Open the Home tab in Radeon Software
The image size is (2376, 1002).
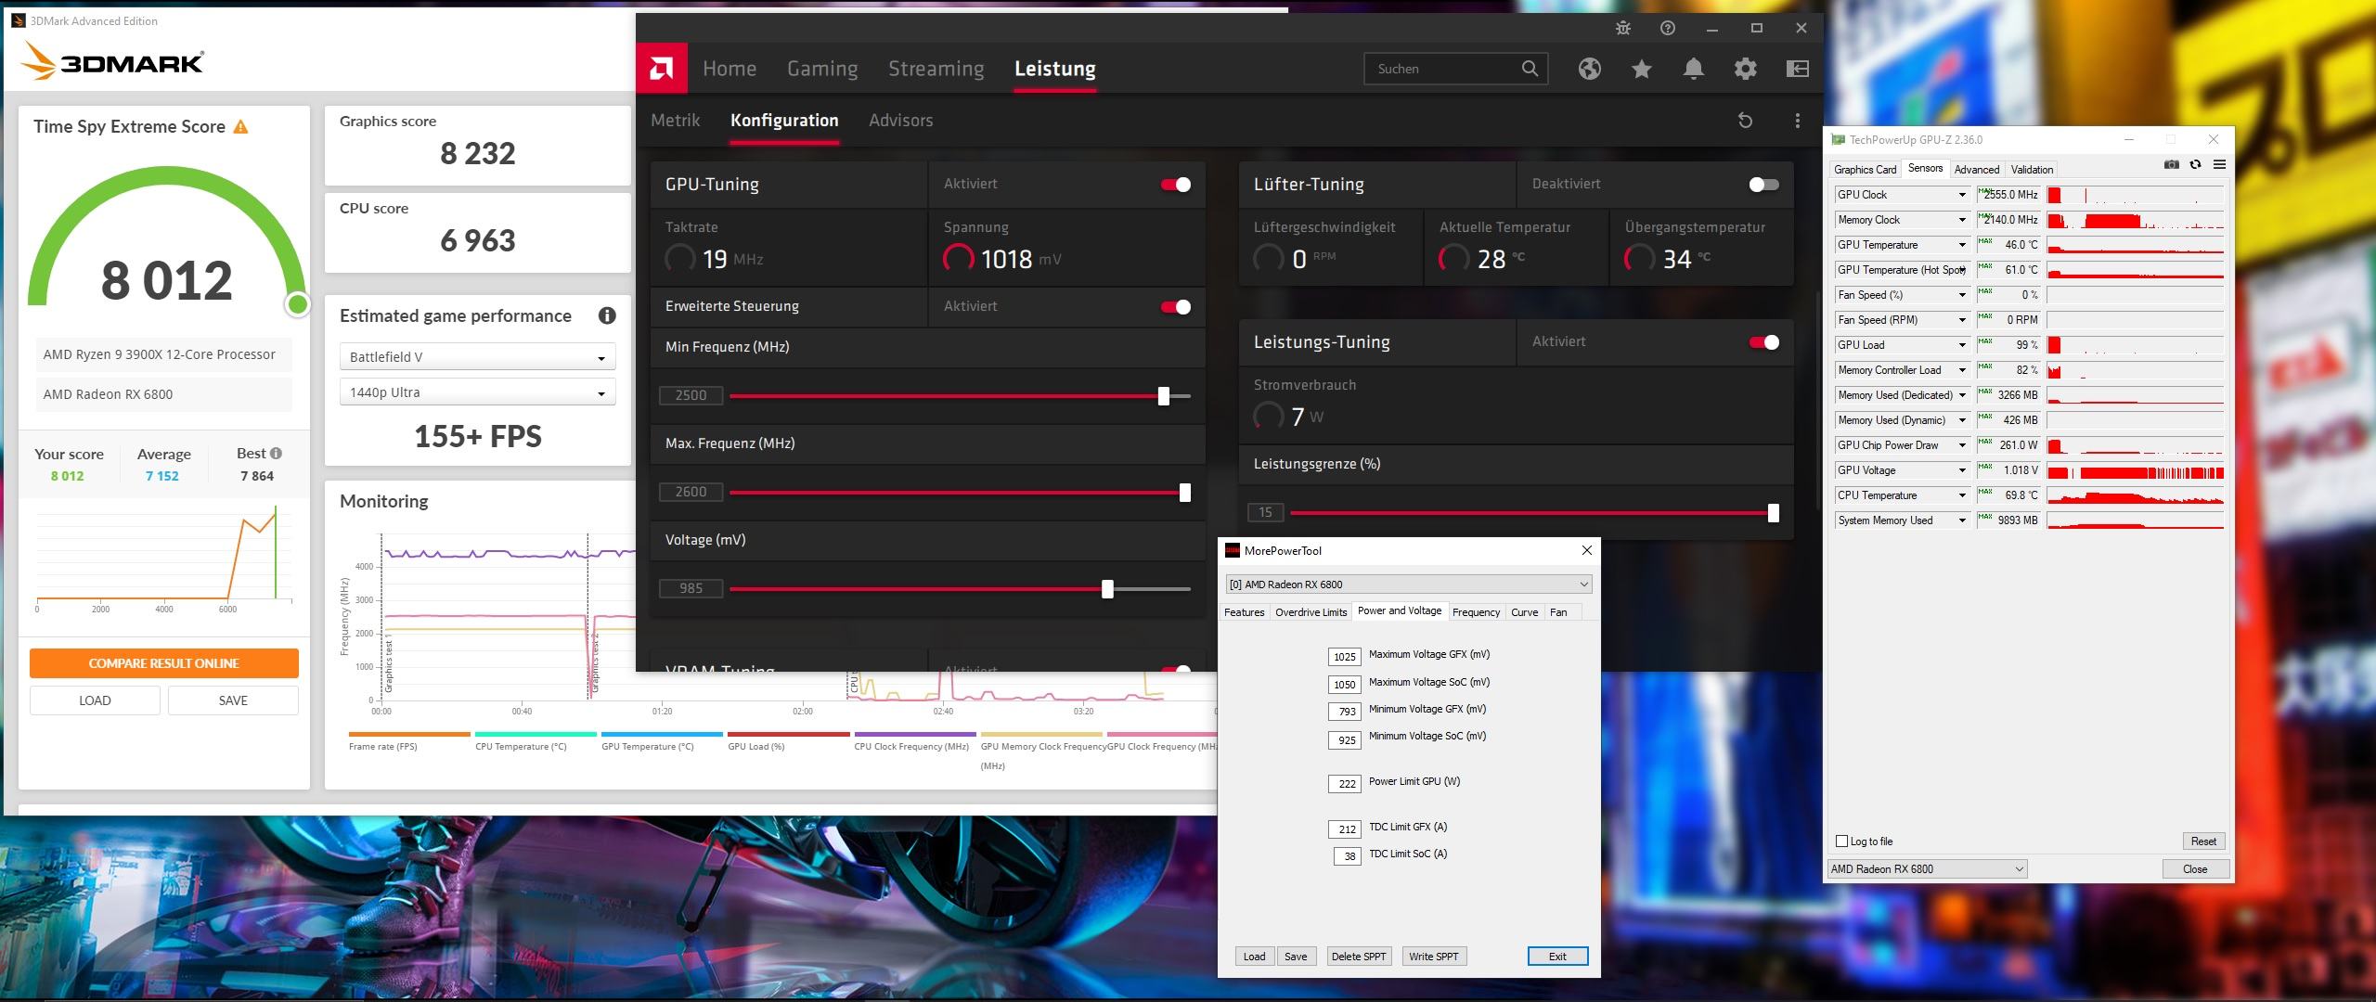point(730,69)
